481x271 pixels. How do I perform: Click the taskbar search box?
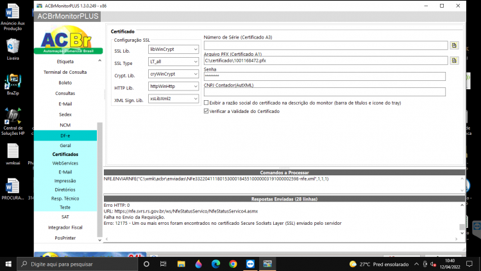coord(78,264)
